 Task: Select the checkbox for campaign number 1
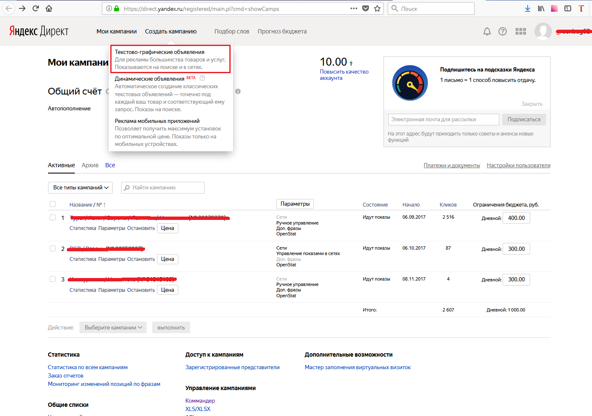click(x=53, y=217)
